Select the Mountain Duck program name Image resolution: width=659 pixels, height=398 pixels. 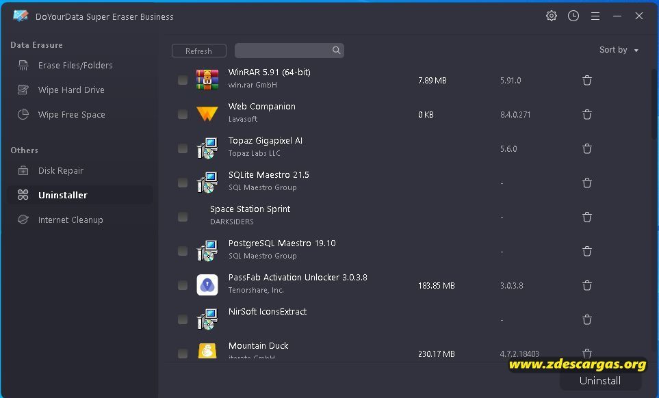pos(259,346)
